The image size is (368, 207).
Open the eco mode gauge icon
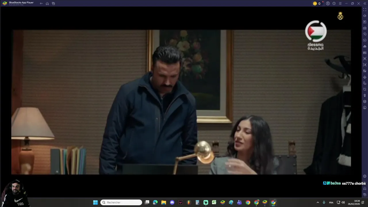pyautogui.click(x=365, y=108)
